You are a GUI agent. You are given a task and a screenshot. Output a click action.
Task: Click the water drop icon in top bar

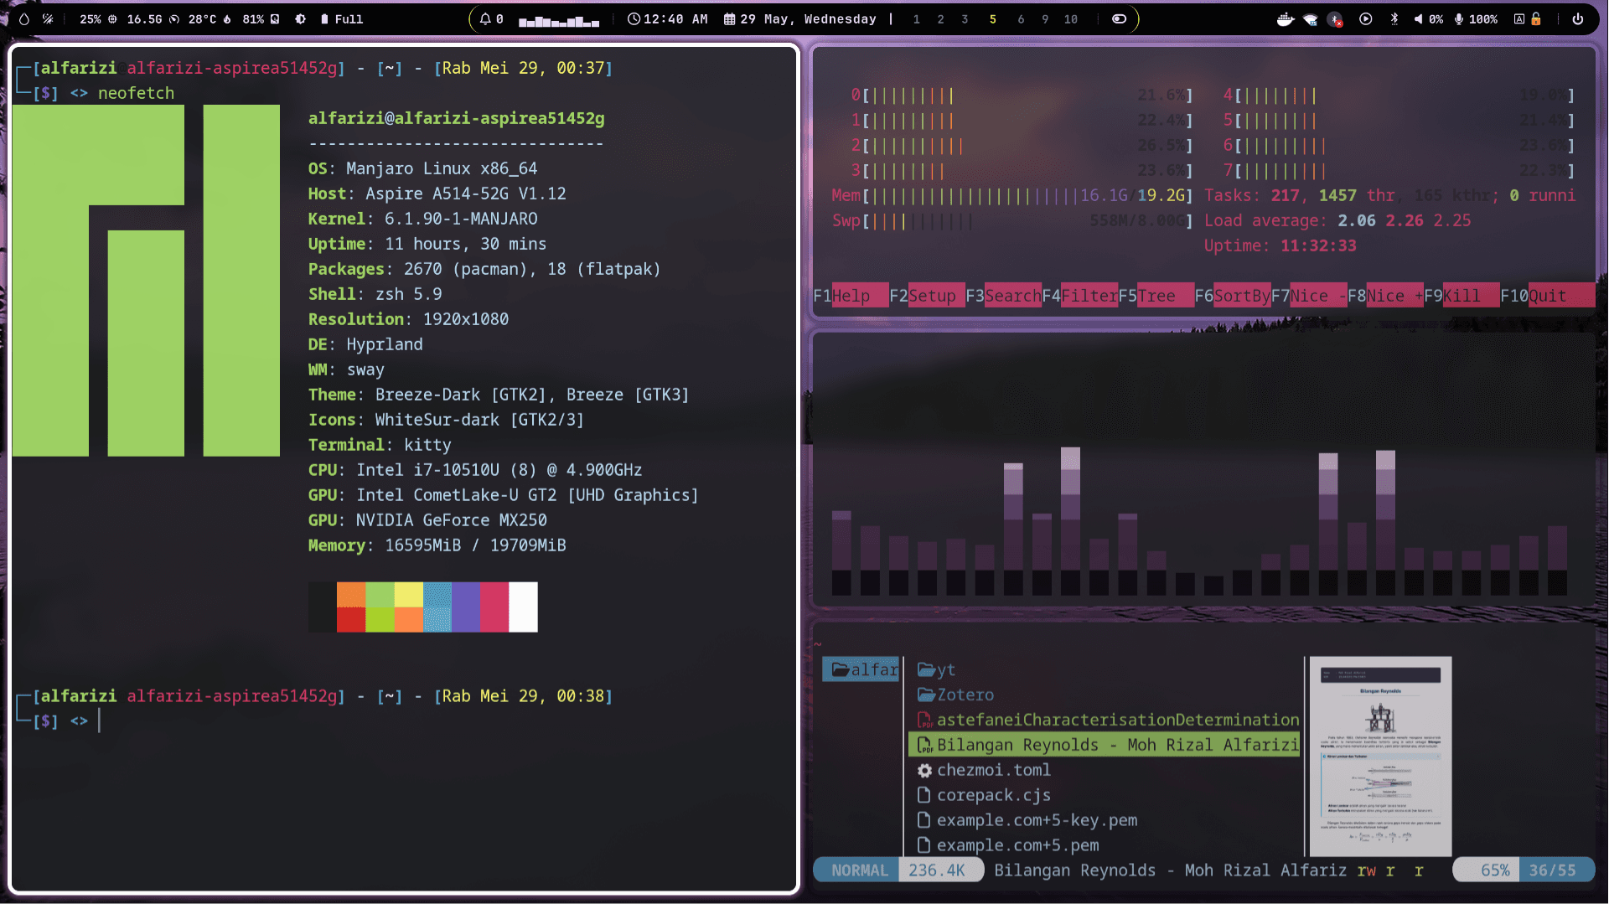pyautogui.click(x=24, y=18)
